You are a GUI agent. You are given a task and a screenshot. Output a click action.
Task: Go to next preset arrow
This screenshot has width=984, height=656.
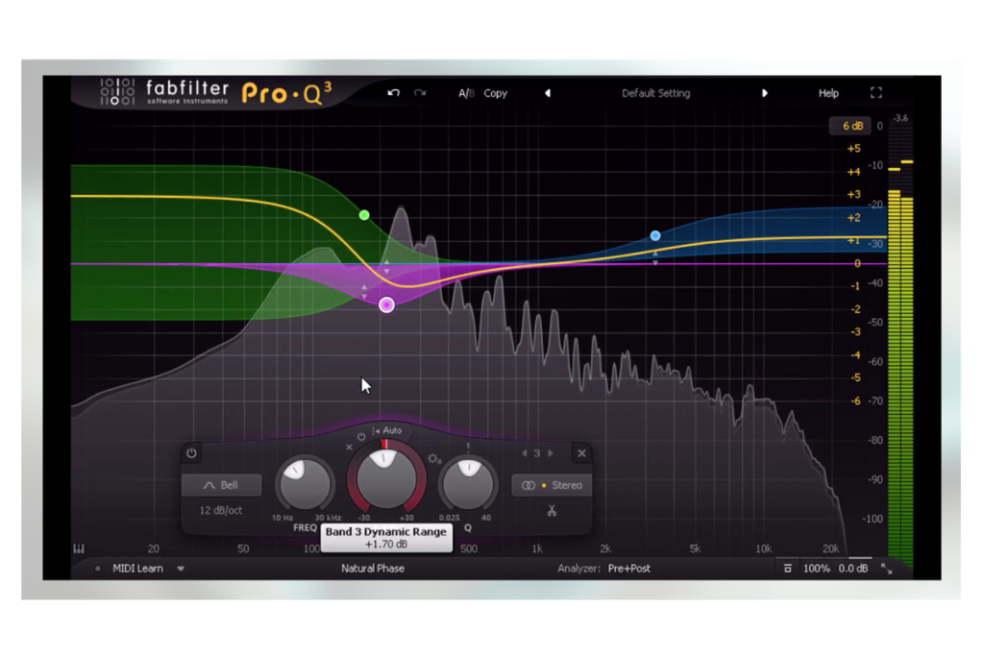click(x=764, y=93)
